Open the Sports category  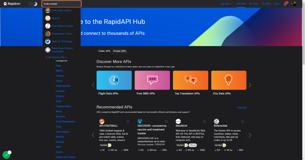[x=59, y=71]
